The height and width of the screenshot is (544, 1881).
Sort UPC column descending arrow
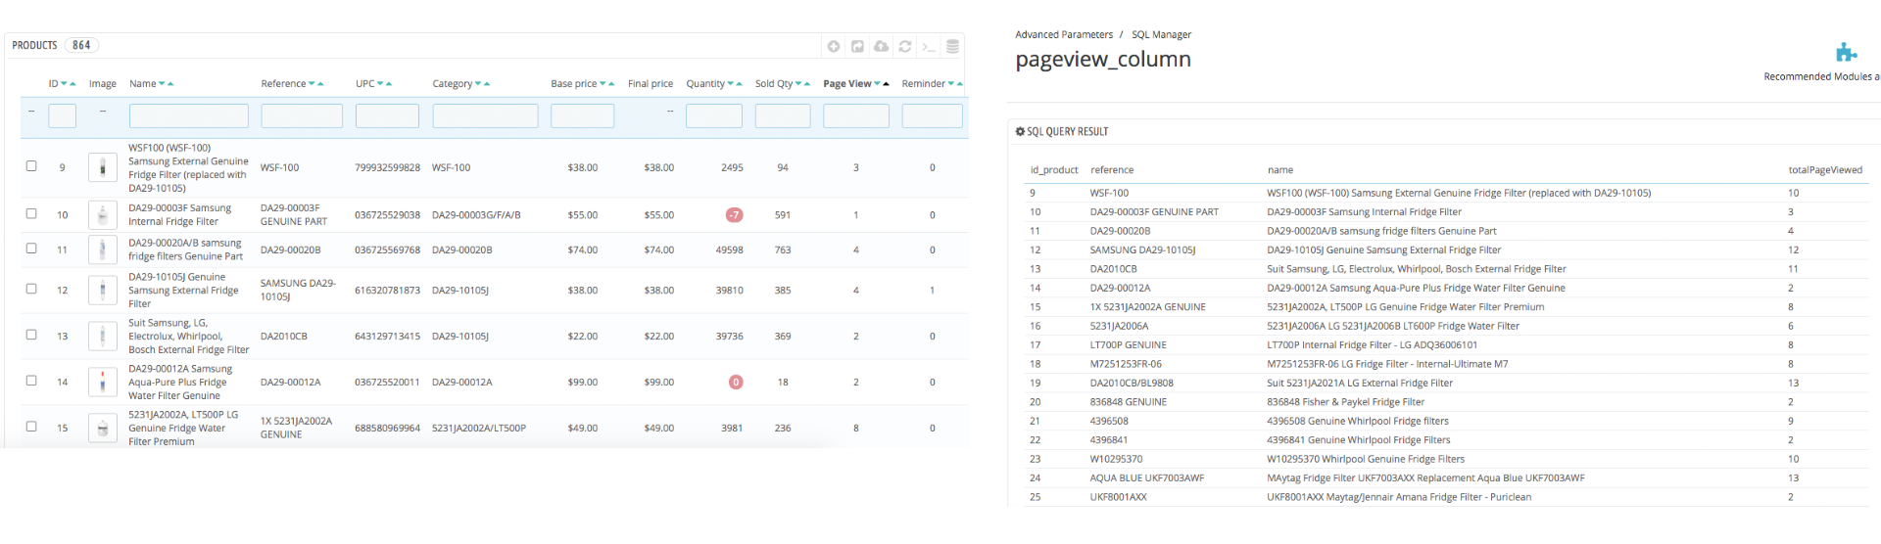tap(380, 84)
